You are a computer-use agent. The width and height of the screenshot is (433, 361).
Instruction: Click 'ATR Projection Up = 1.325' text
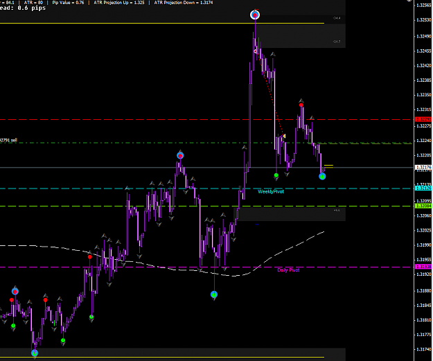coord(119,3)
